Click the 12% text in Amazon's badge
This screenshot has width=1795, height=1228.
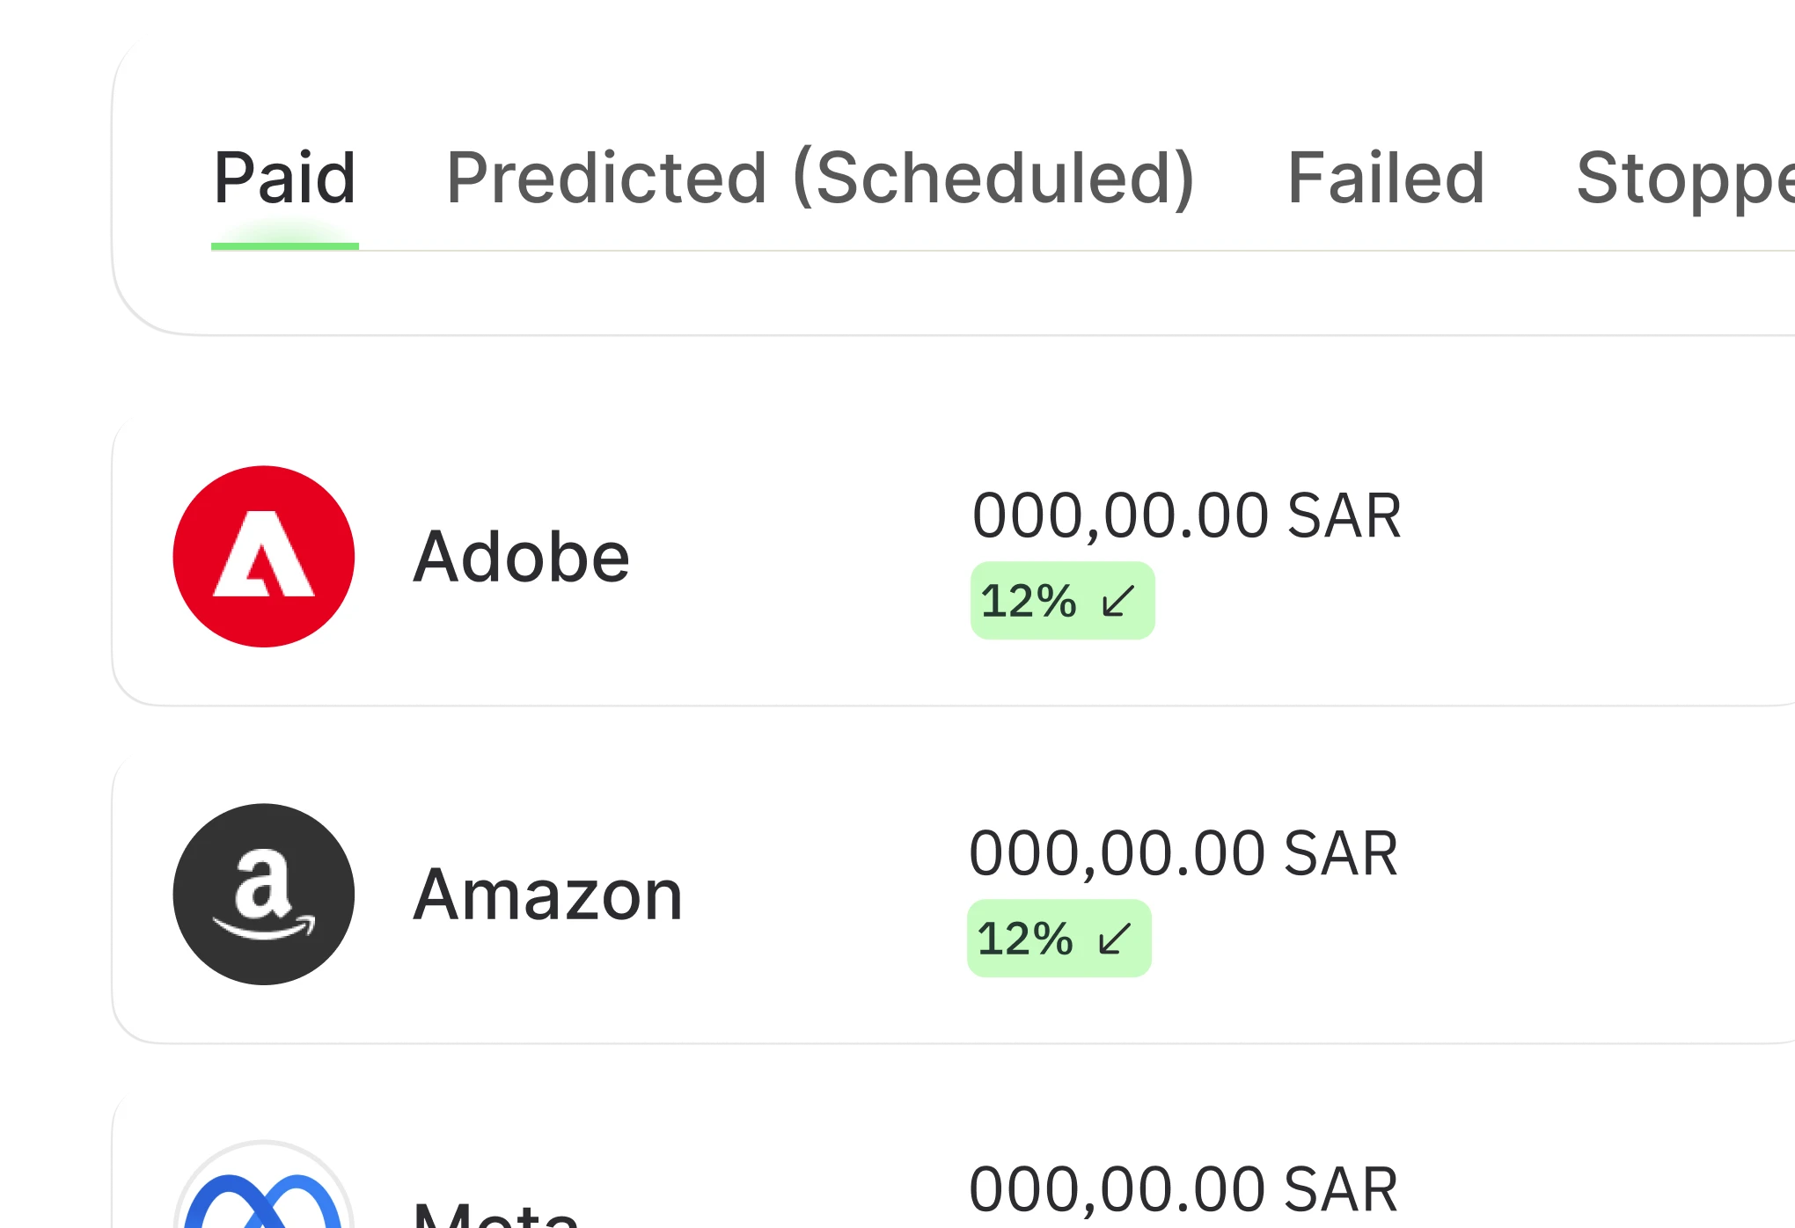1024,939
